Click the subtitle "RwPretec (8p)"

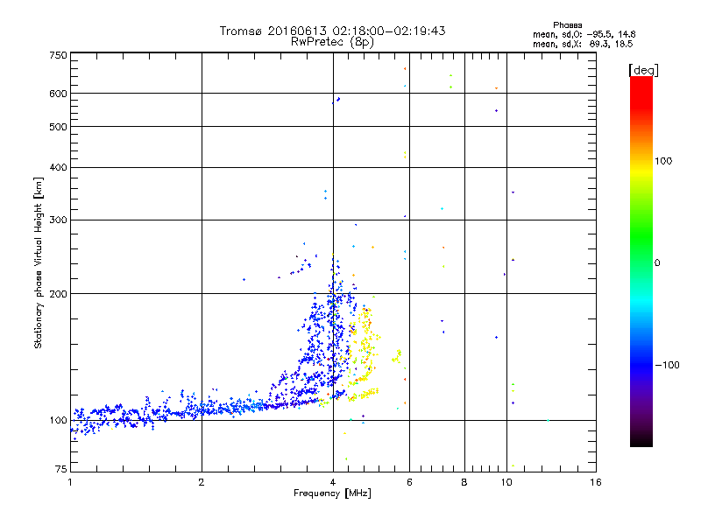point(332,42)
